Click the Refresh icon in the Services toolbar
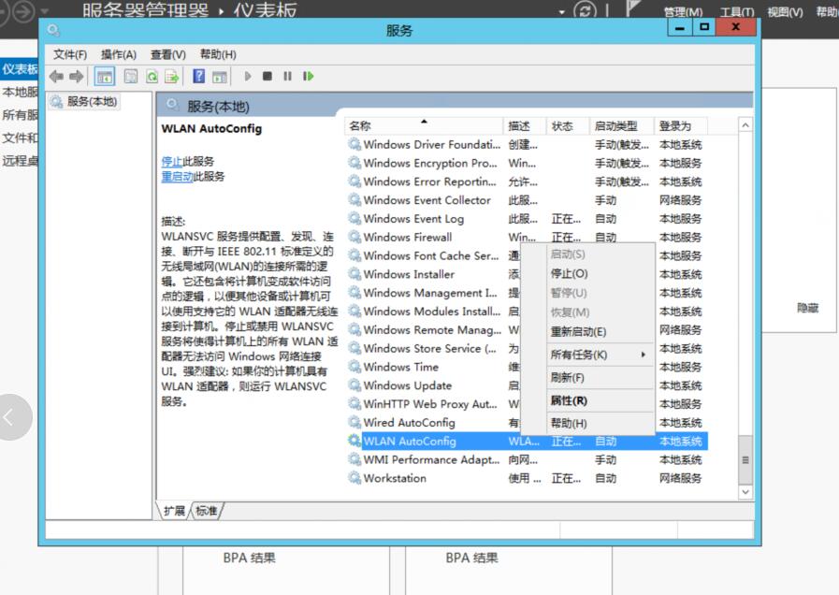Image resolution: width=839 pixels, height=595 pixels. click(153, 76)
